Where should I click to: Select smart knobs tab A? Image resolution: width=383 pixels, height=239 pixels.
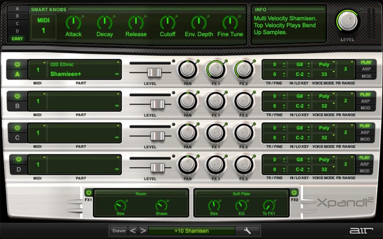point(17,9)
